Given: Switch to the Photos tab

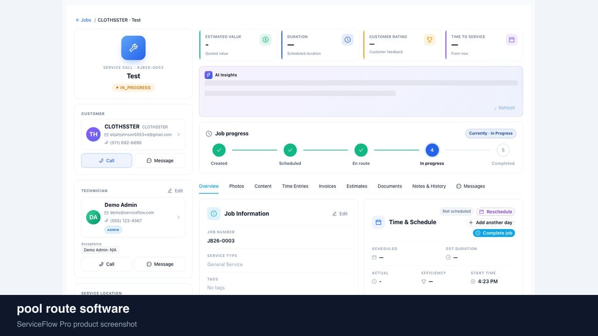Looking at the screenshot, I should click(x=236, y=186).
